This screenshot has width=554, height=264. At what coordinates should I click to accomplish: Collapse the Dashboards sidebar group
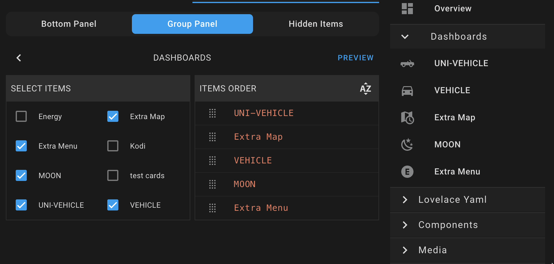pos(405,37)
